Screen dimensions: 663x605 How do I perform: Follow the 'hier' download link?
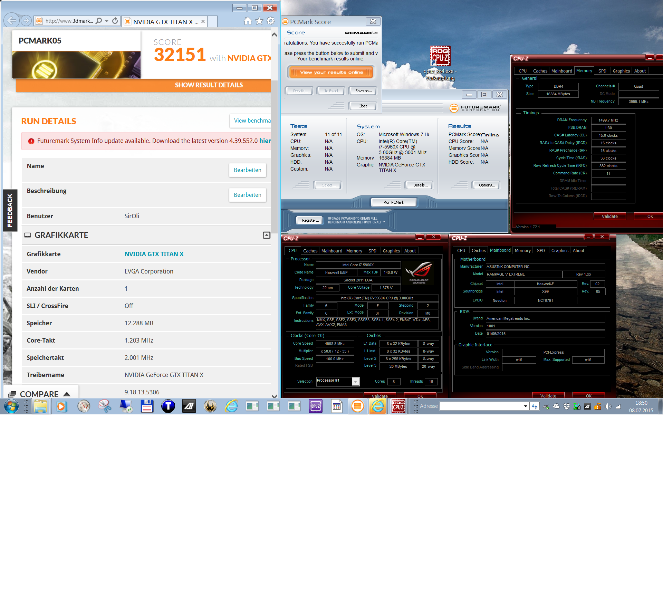pos(265,141)
